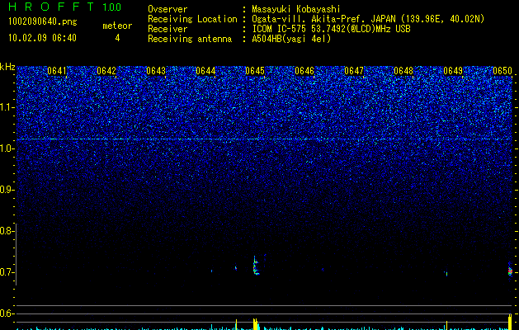Click the Receiving antenna field label

pos(190,39)
